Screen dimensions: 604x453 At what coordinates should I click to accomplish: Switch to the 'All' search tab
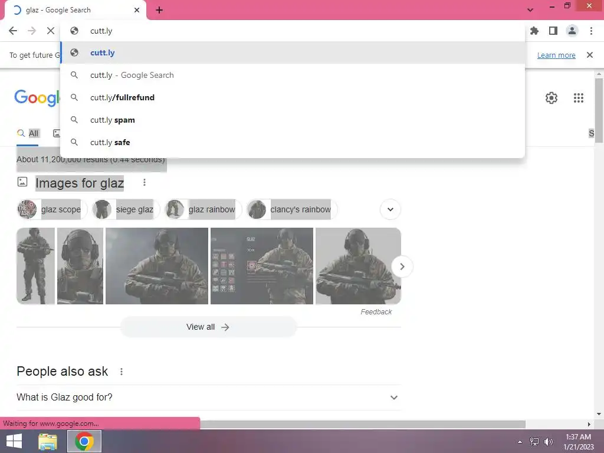click(x=28, y=134)
